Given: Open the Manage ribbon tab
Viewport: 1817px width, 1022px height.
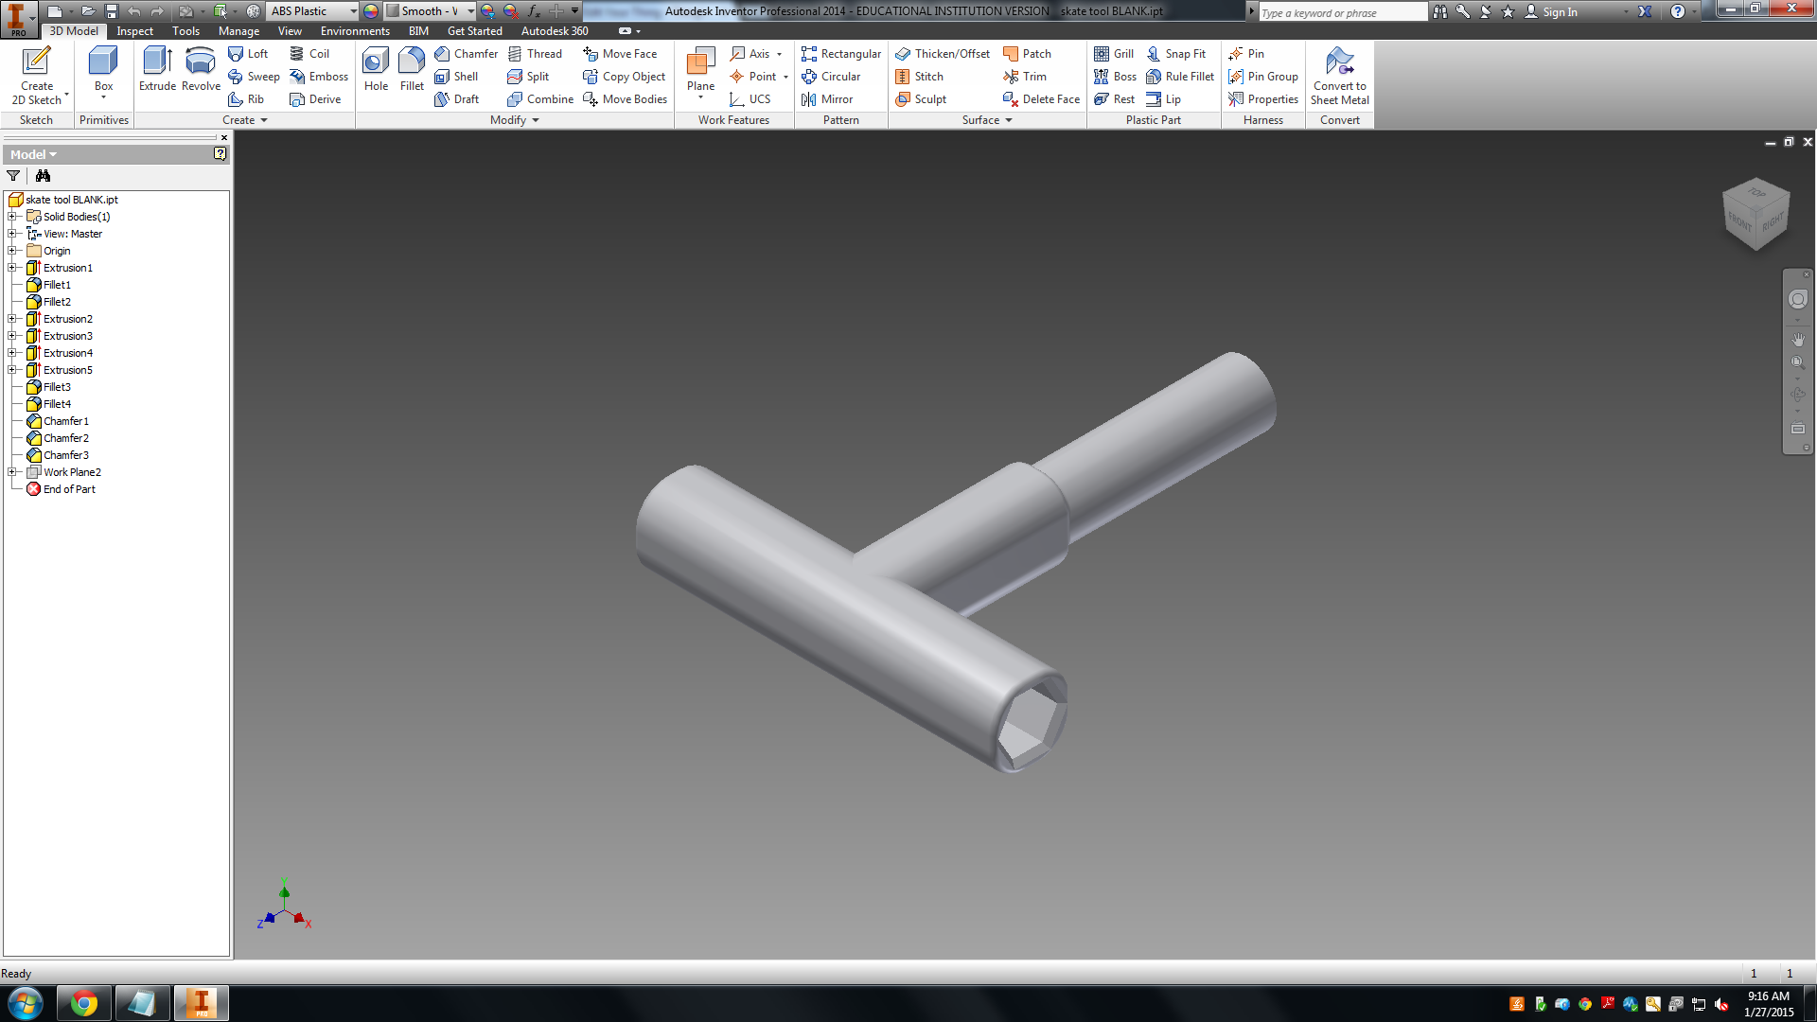Looking at the screenshot, I should [x=238, y=31].
